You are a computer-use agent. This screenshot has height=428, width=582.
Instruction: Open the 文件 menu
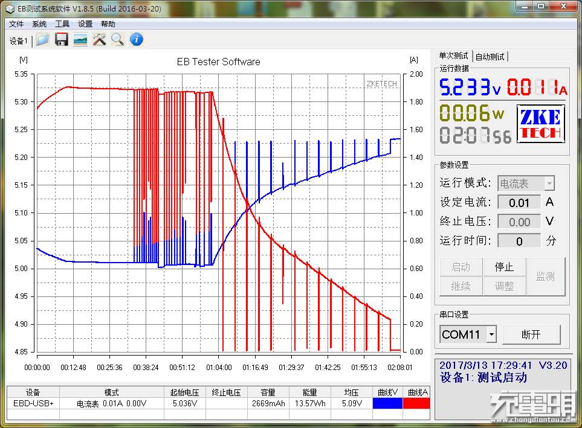point(16,24)
